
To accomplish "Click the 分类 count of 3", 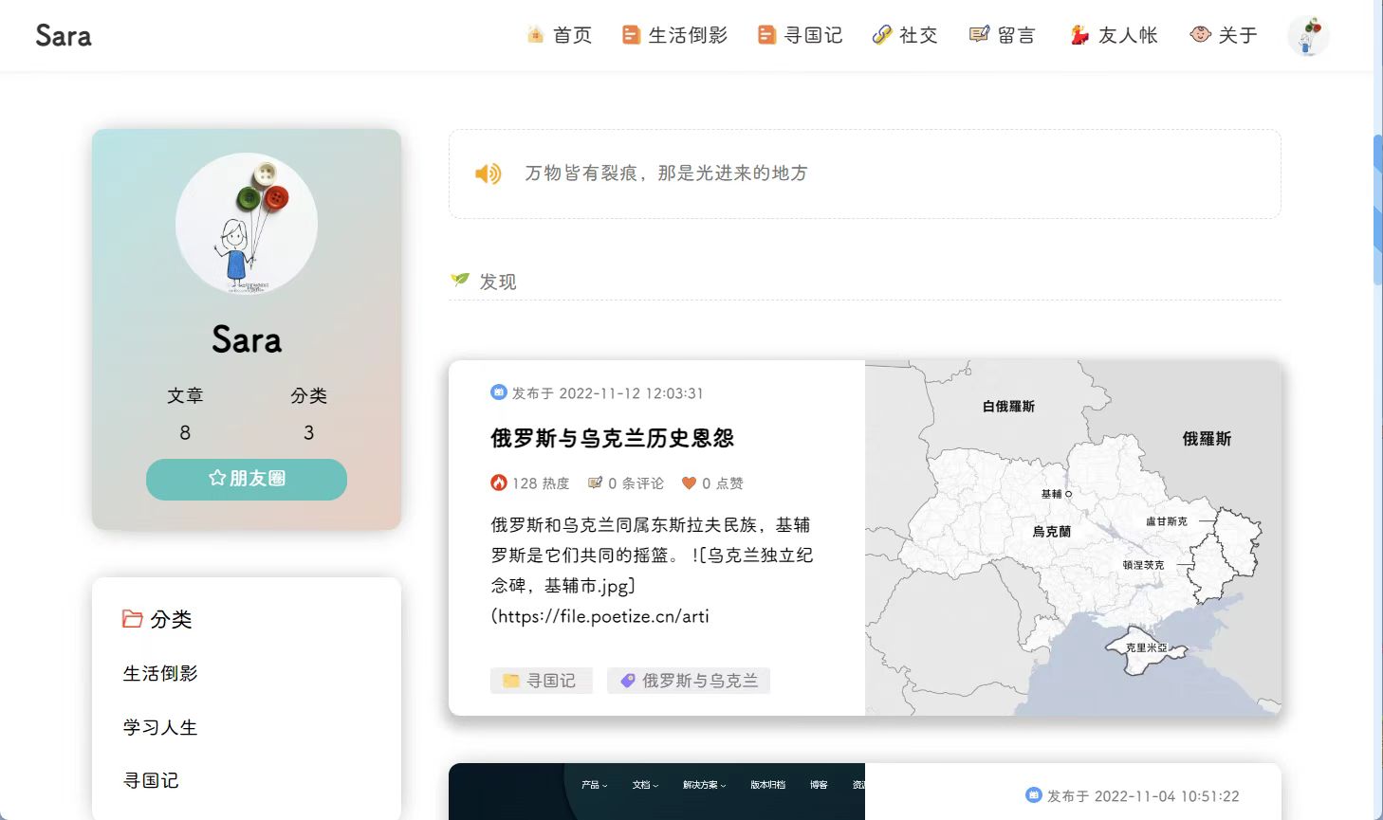I will click(308, 432).
